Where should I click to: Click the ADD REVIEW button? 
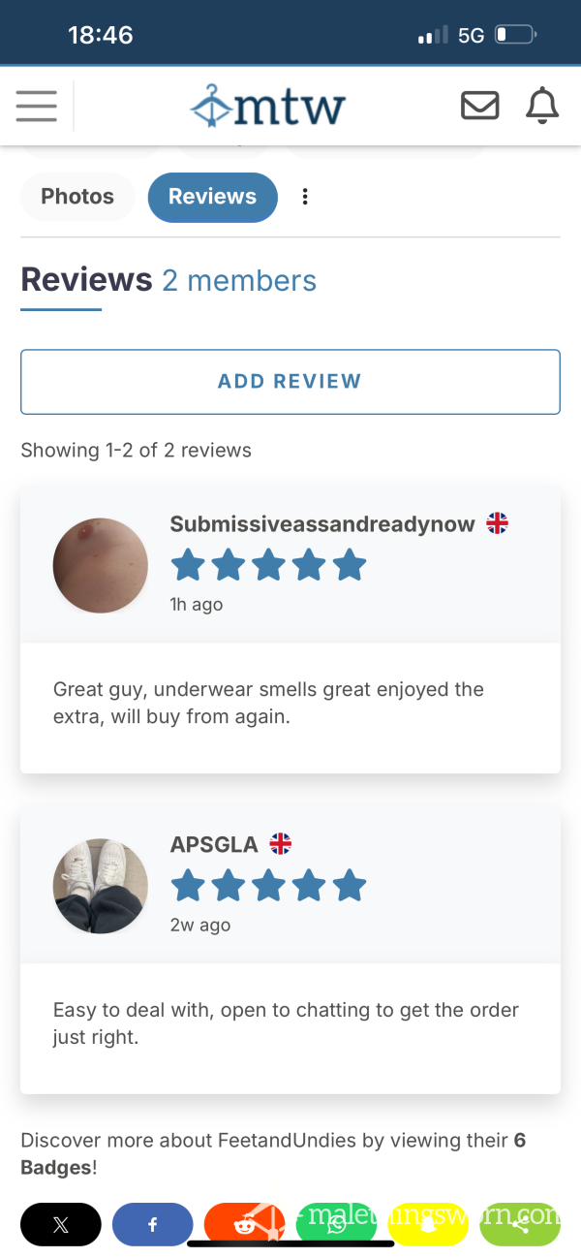click(290, 382)
